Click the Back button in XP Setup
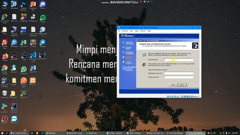 pos(172,85)
